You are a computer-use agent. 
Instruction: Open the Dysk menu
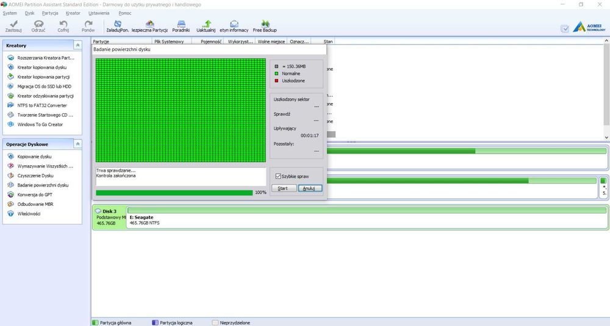coord(29,13)
